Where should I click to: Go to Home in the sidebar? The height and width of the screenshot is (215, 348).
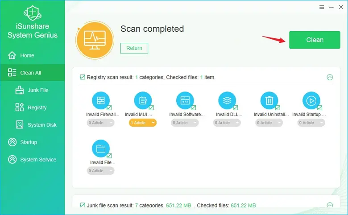[33, 55]
